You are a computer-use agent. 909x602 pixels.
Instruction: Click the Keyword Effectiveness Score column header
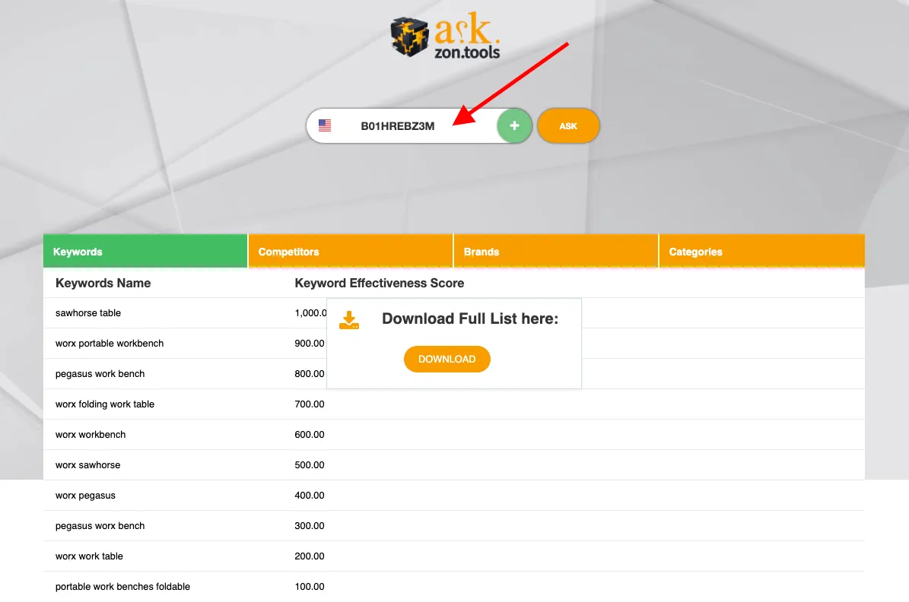point(379,284)
